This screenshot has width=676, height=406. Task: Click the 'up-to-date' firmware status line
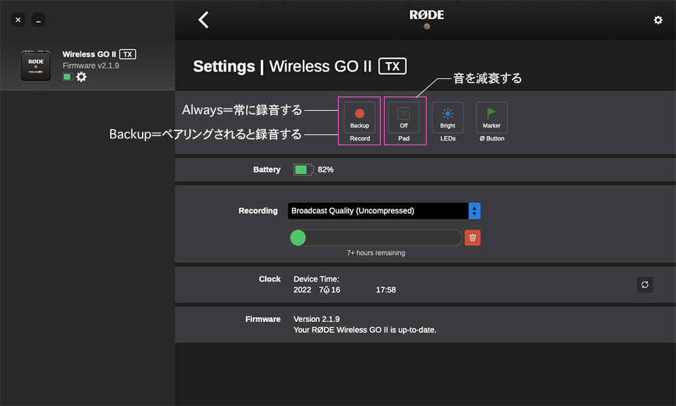(365, 330)
